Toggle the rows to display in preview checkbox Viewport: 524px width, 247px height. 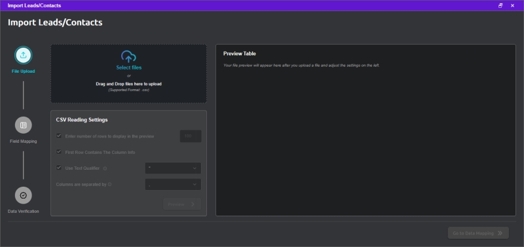coord(59,136)
